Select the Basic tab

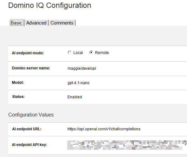pyautogui.click(x=16, y=23)
